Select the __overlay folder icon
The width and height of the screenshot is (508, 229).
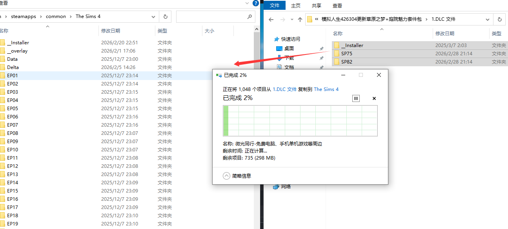point(2,51)
